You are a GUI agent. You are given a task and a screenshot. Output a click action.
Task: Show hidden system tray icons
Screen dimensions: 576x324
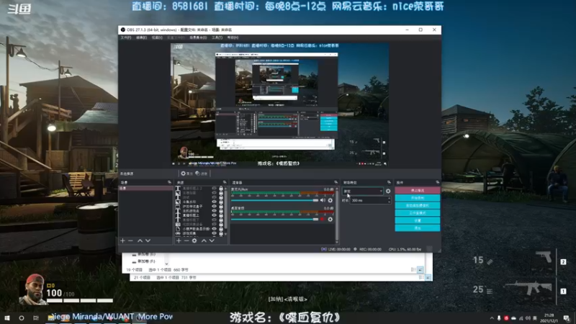(492, 318)
